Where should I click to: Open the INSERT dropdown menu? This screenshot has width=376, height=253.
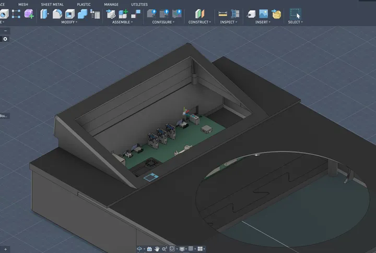pyautogui.click(x=263, y=22)
